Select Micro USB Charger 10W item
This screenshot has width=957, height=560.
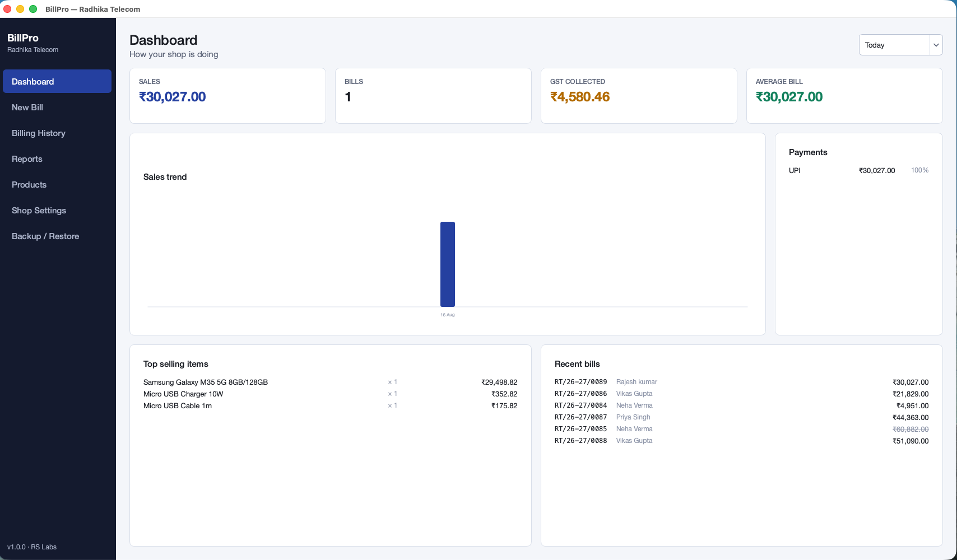point(183,394)
